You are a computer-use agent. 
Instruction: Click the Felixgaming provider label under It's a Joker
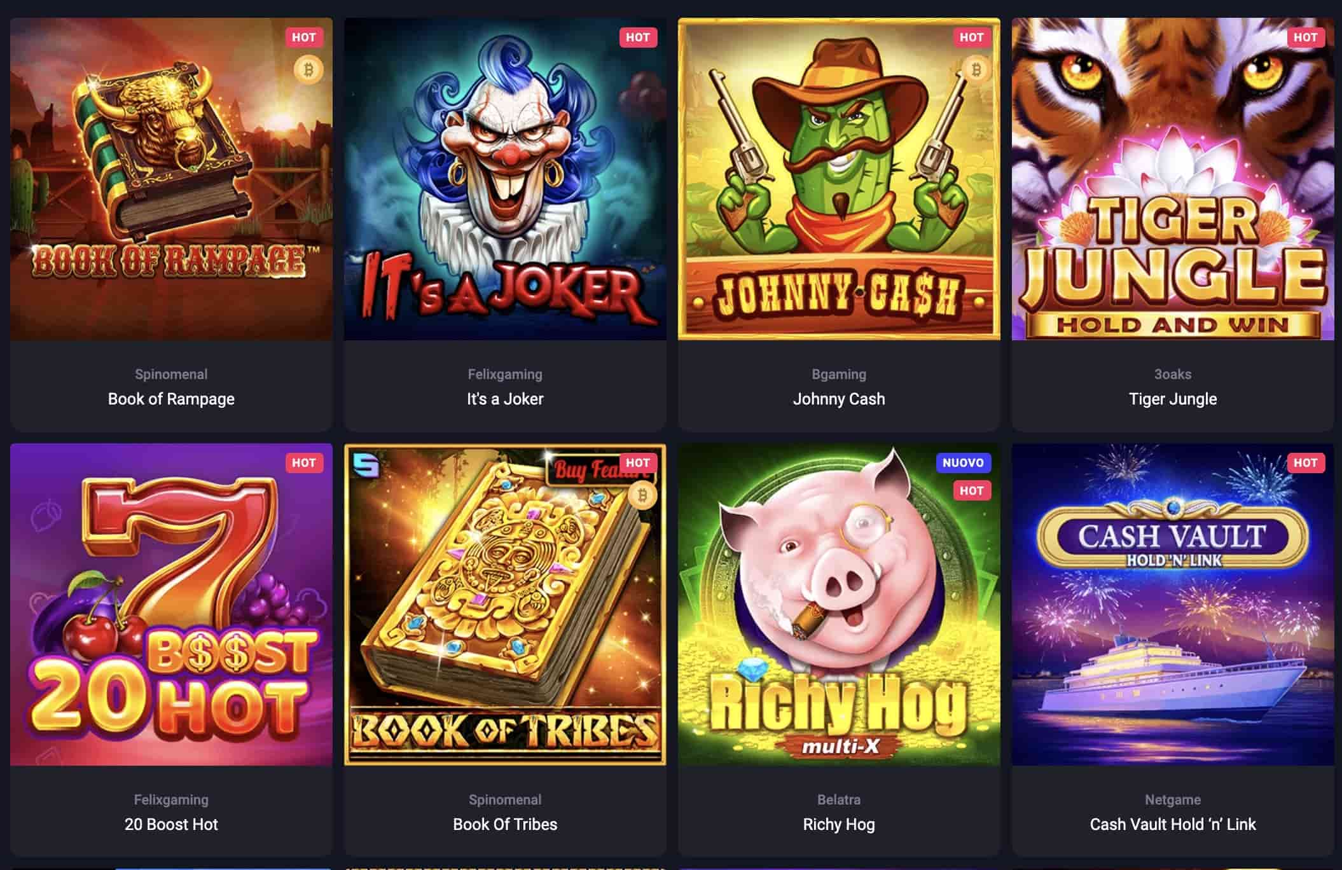[505, 375]
